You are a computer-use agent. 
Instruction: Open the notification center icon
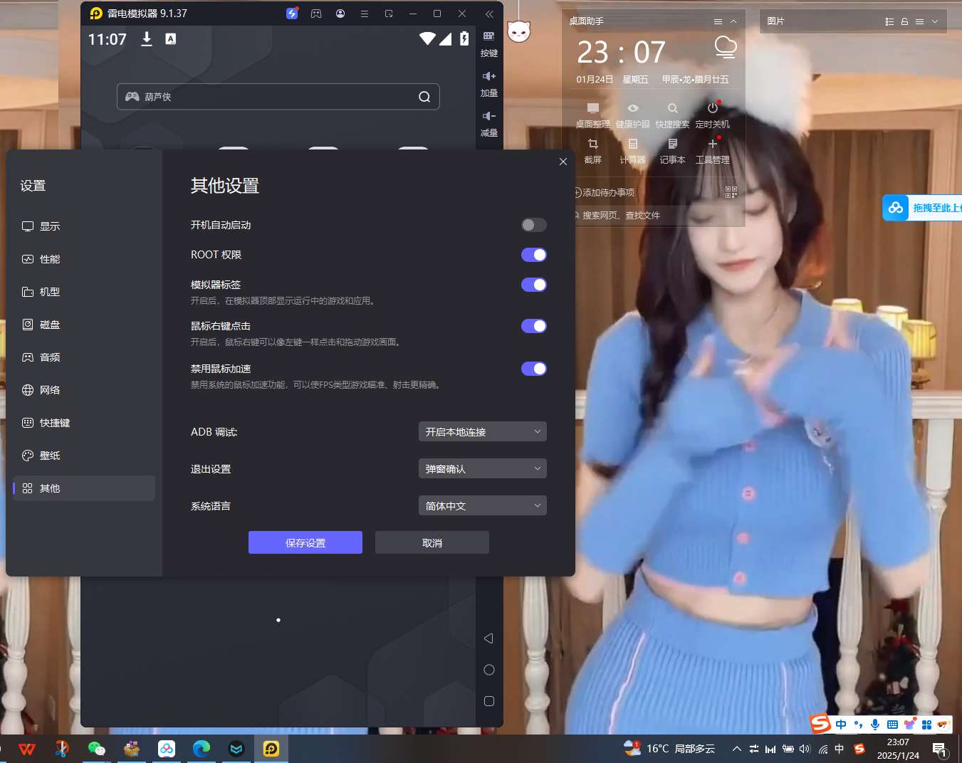coord(939,749)
